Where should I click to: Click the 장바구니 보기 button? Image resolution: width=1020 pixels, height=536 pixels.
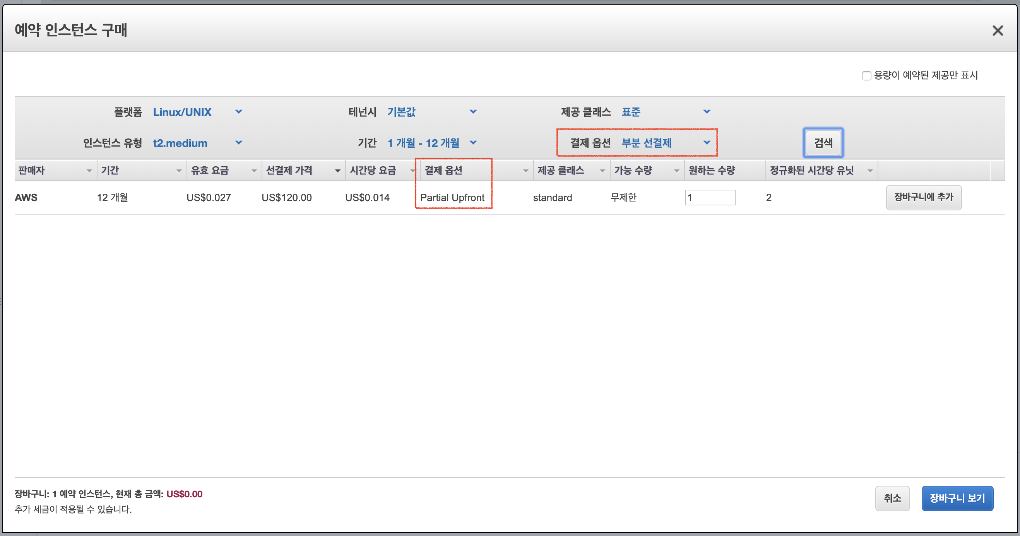[x=957, y=498]
